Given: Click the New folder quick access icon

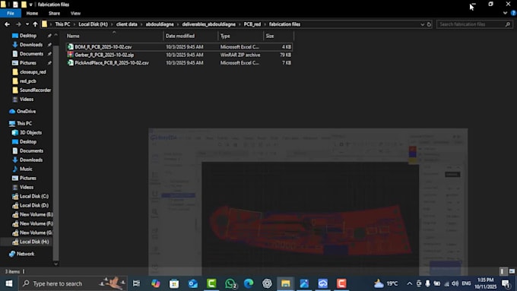Looking at the screenshot, I should point(24,5).
